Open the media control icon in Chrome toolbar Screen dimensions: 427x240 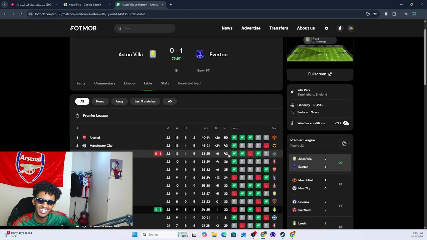[406, 14]
